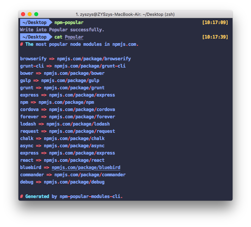Click the request module name at line start

tap(29, 131)
